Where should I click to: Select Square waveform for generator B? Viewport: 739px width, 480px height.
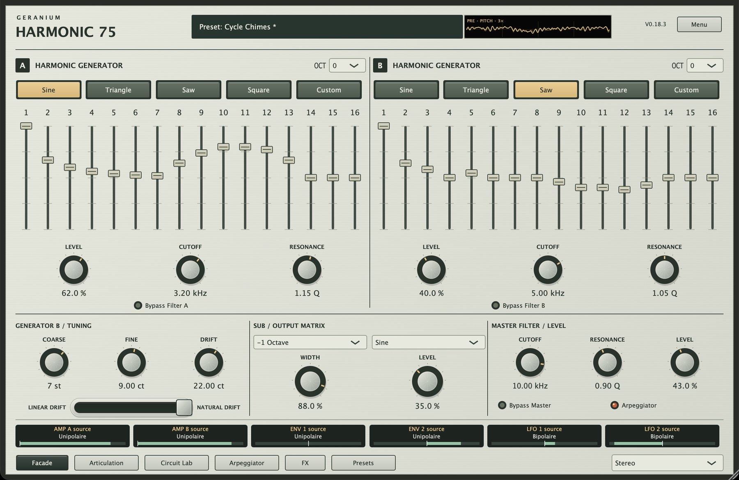pyautogui.click(x=616, y=90)
